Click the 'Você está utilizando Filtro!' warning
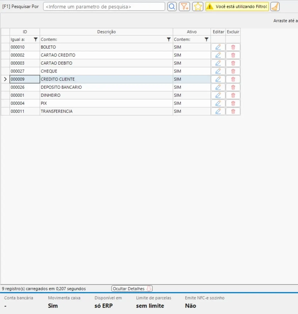Screen dimensions: 298x314 pyautogui.click(x=237, y=7)
